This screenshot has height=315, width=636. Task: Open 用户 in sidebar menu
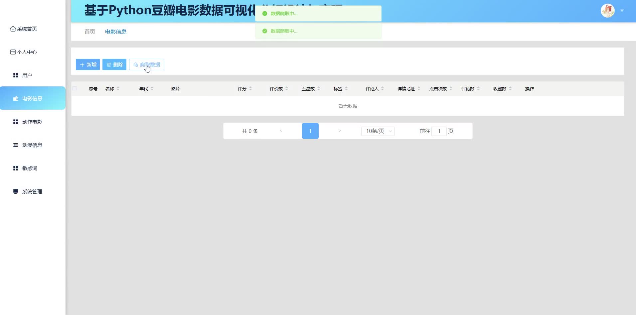coord(33,75)
